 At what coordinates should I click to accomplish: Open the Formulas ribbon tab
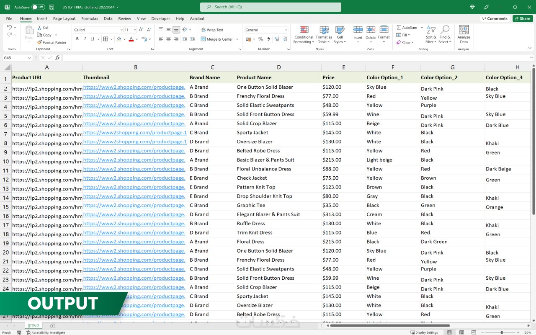click(x=90, y=18)
